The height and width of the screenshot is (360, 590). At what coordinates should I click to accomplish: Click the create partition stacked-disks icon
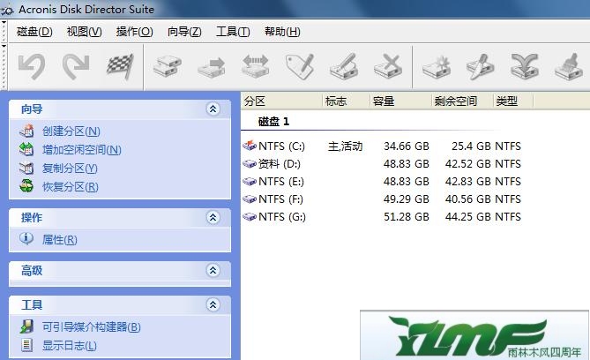point(168,67)
